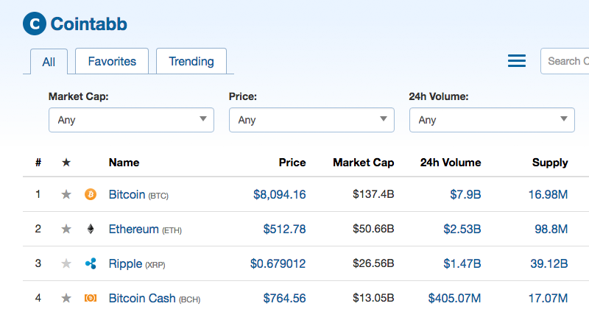The width and height of the screenshot is (589, 309).
Task: Open the Bitcoin Cash (BCH) link
Action: click(155, 298)
